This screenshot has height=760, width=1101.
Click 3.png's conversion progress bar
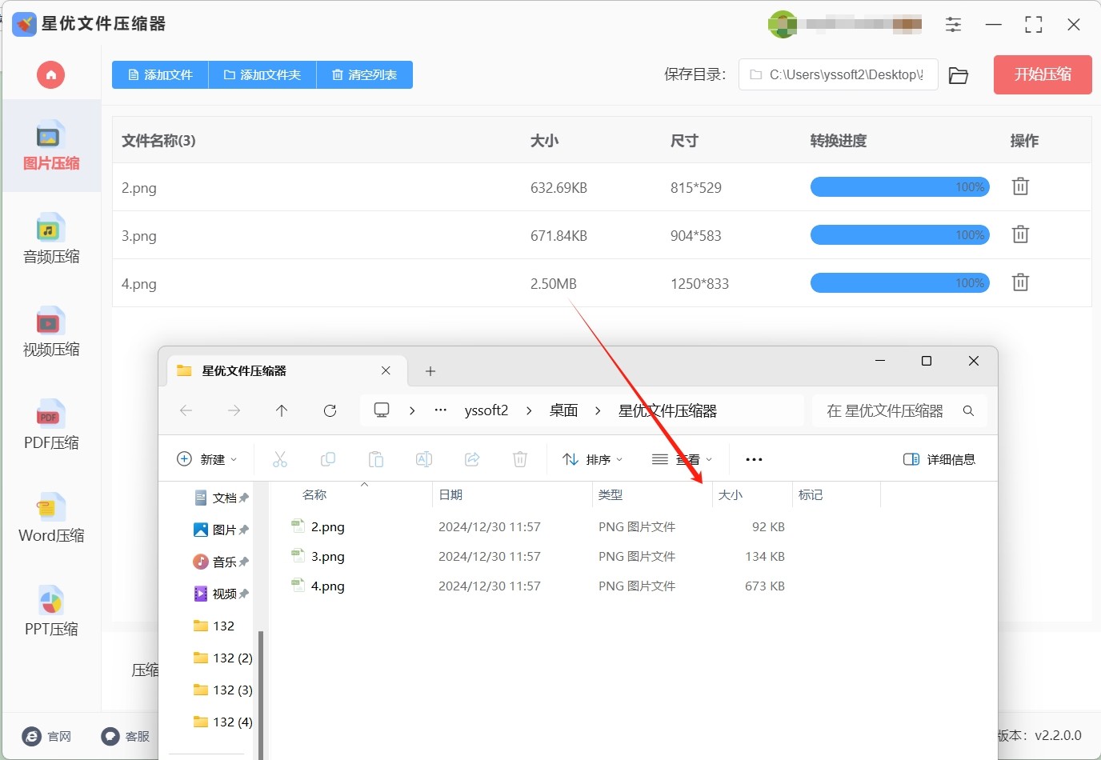[899, 235]
